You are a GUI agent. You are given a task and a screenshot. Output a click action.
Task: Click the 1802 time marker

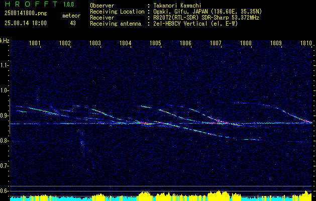click(65, 43)
